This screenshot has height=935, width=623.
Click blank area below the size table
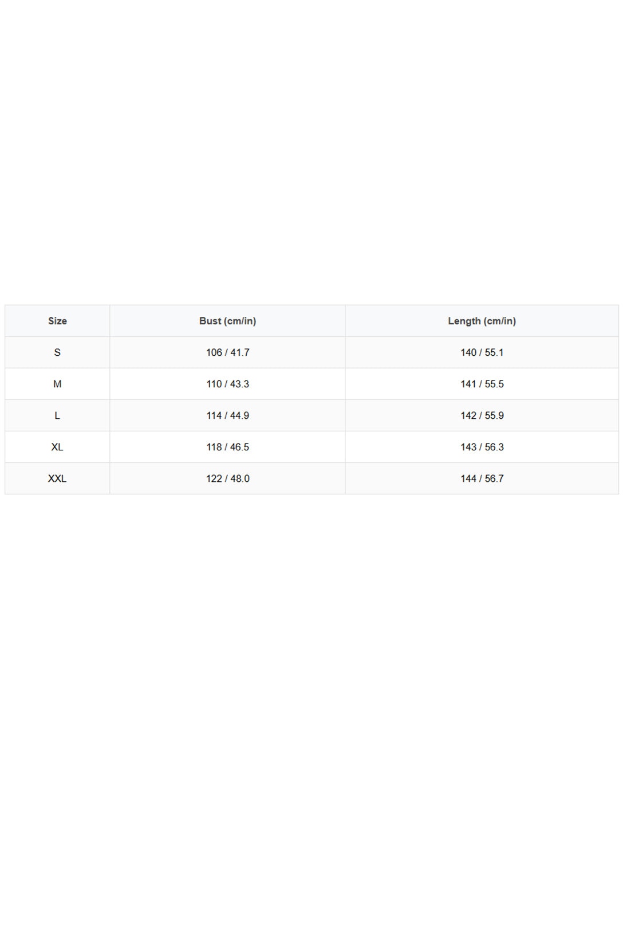[311, 715]
